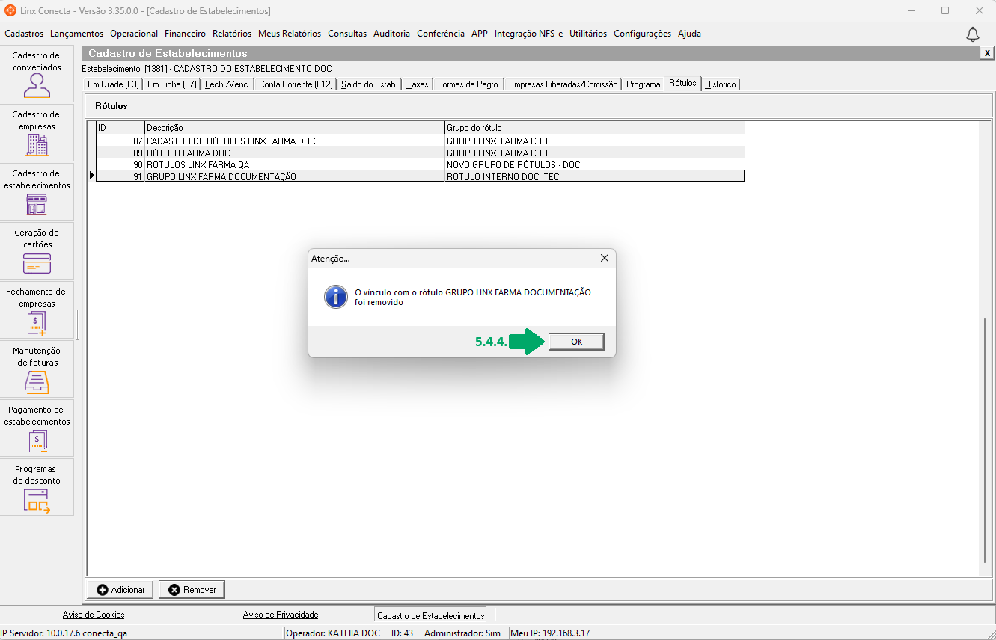
Task: Click the Remover button
Action: click(x=192, y=590)
